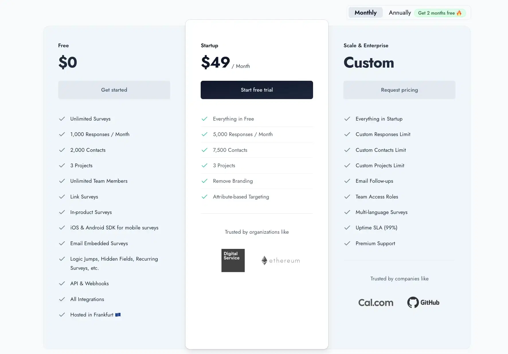This screenshot has height=354, width=508.
Task: Select the Monthly billing option
Action: point(365,12)
